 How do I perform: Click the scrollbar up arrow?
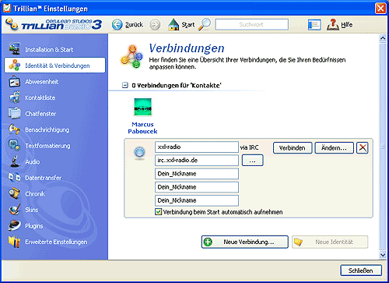pyautogui.click(x=383, y=38)
